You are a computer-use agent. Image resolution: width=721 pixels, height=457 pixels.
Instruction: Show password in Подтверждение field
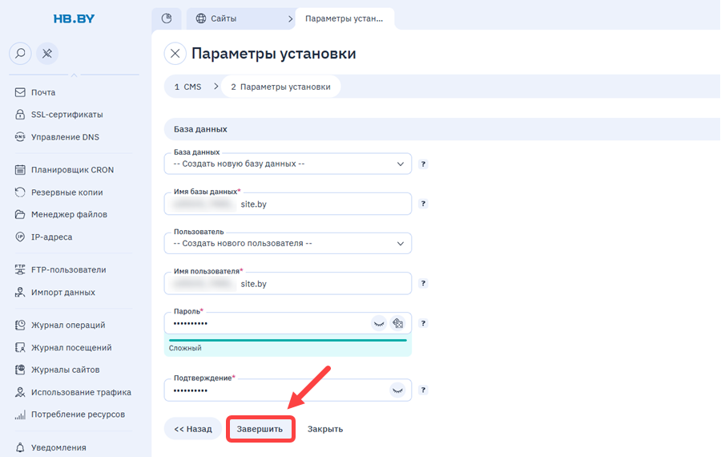point(397,390)
